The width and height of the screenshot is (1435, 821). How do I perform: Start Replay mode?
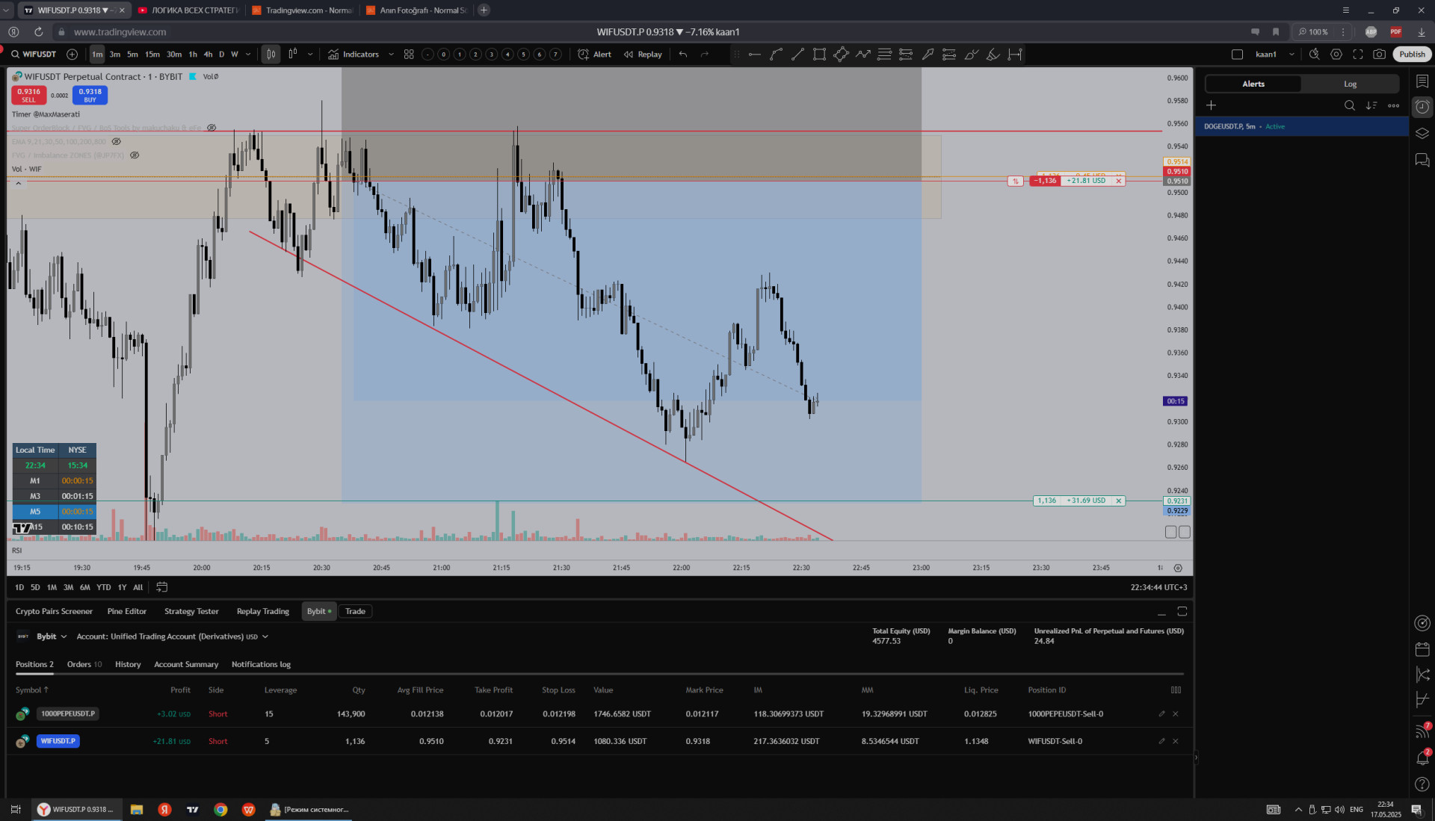[643, 55]
